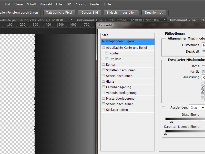Viewport: 205px width, 154px height.
Task: Enable the Farbüberlagerung checkbox
Action: pos(104,87)
